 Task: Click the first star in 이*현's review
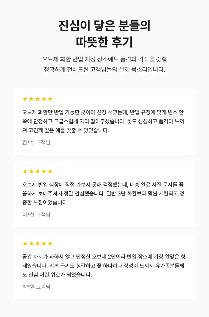25,171
